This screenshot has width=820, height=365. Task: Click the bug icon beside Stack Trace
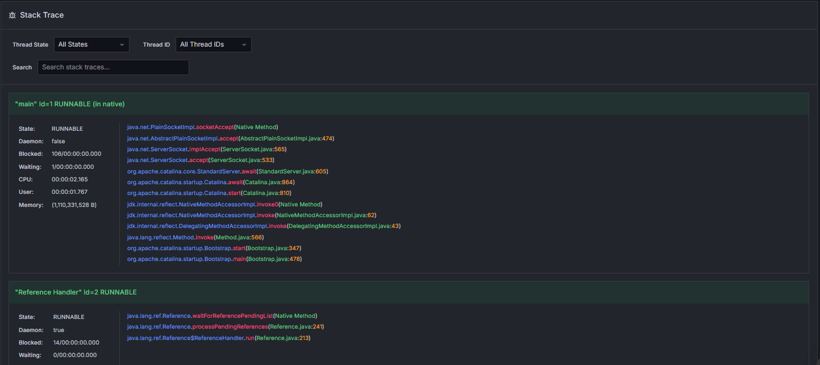pyautogui.click(x=13, y=15)
